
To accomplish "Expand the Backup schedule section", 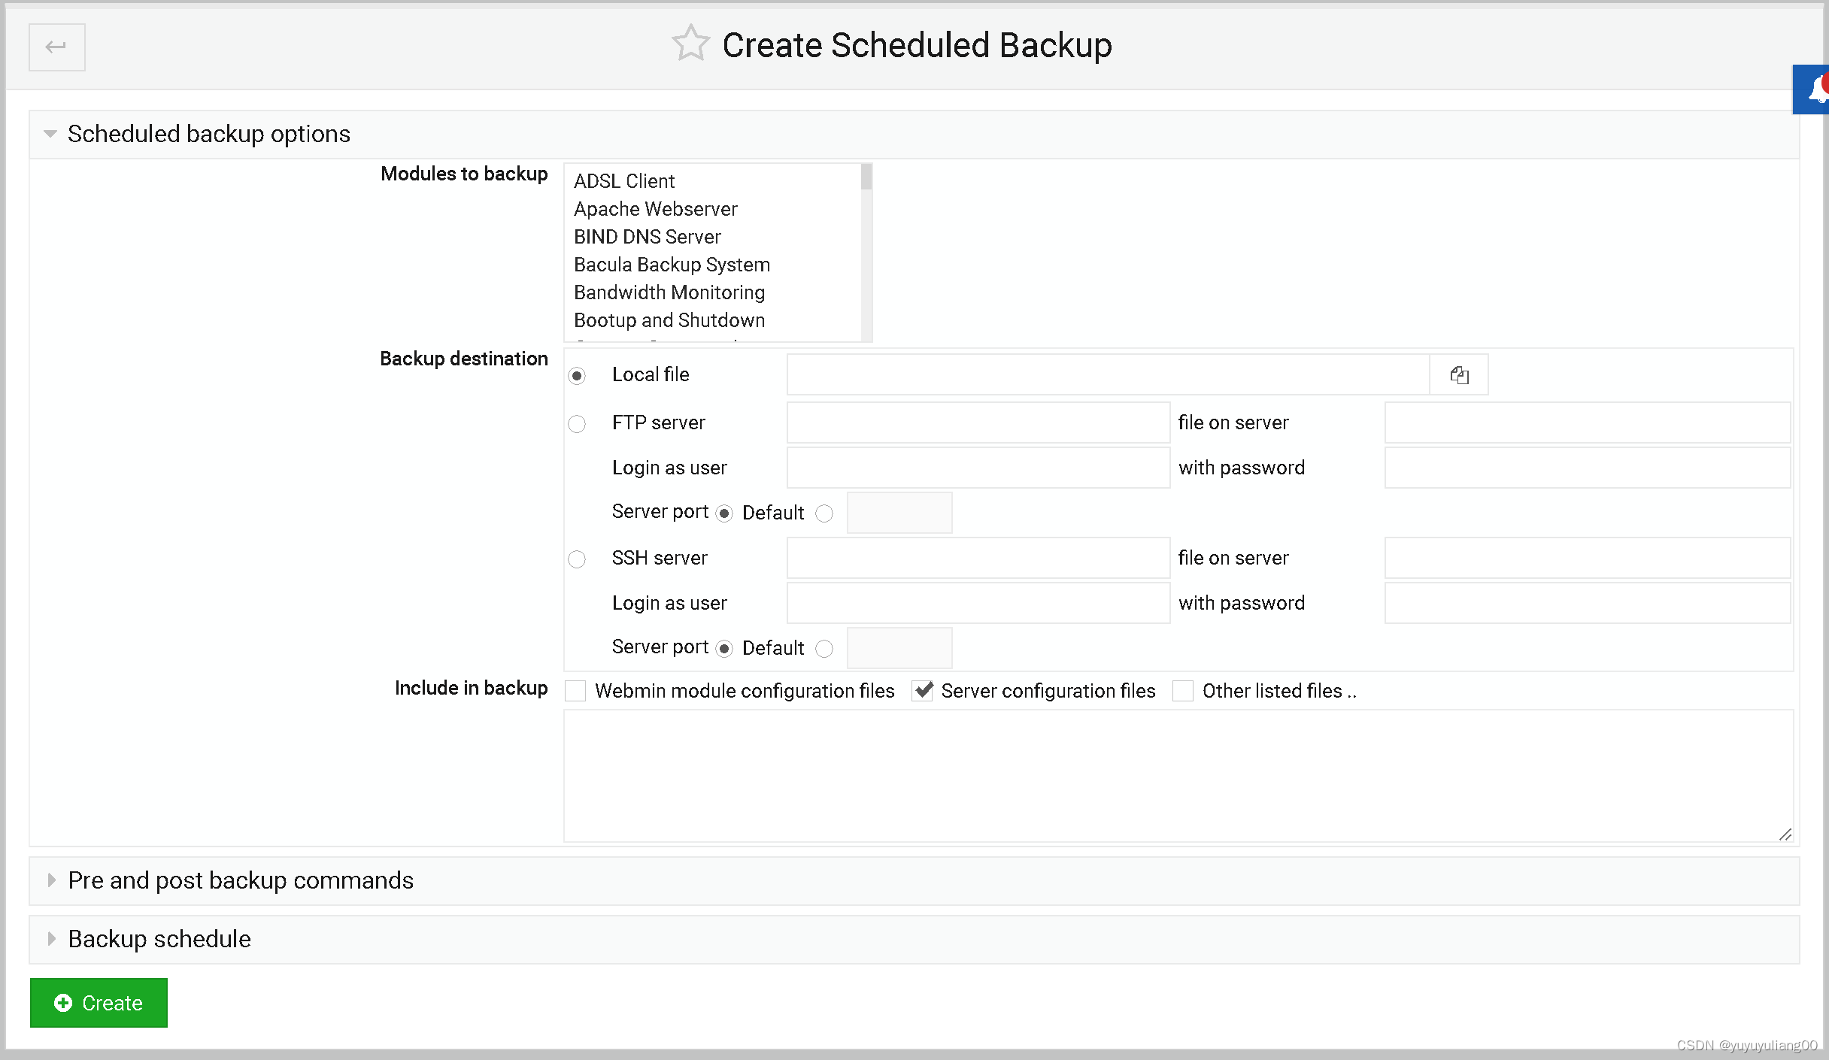I will click(x=159, y=939).
